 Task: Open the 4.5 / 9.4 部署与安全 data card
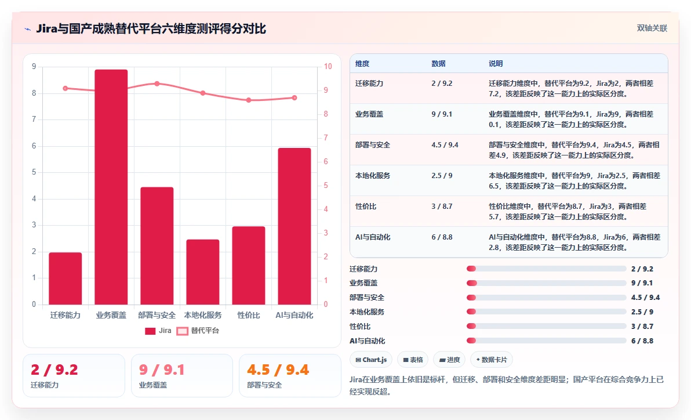pyautogui.click(x=290, y=376)
